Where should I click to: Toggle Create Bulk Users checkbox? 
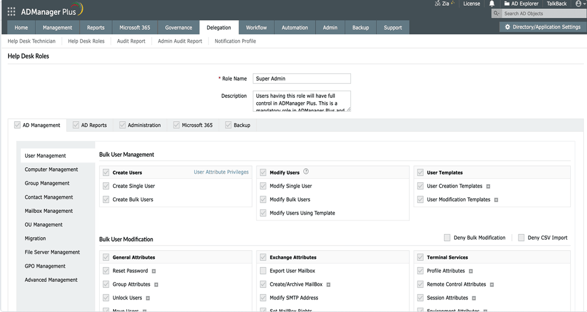tap(106, 200)
